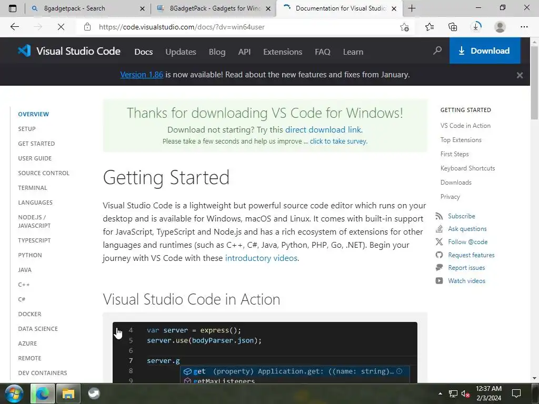The width and height of the screenshot is (539, 404).
Task: Open the API navigation item
Action: 244,52
